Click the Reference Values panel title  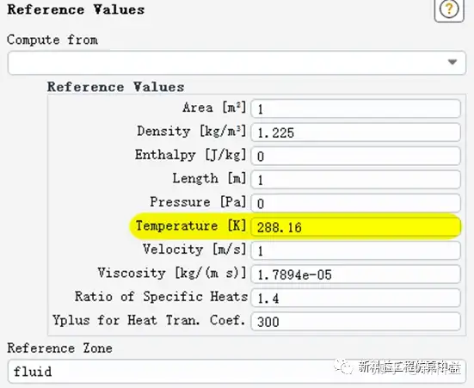[x=76, y=9]
